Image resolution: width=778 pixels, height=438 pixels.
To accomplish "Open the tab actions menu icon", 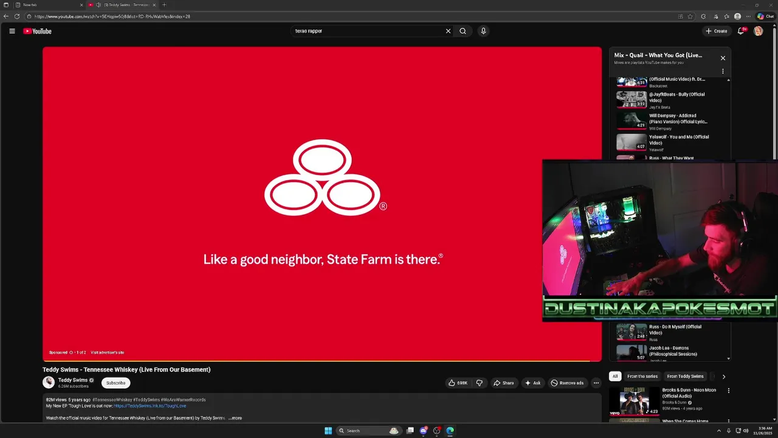I will tap(6, 5).
